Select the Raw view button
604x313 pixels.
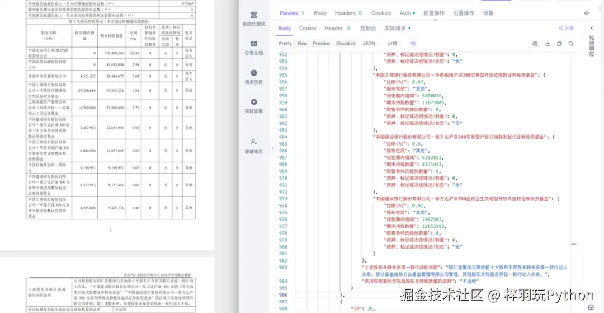click(303, 43)
